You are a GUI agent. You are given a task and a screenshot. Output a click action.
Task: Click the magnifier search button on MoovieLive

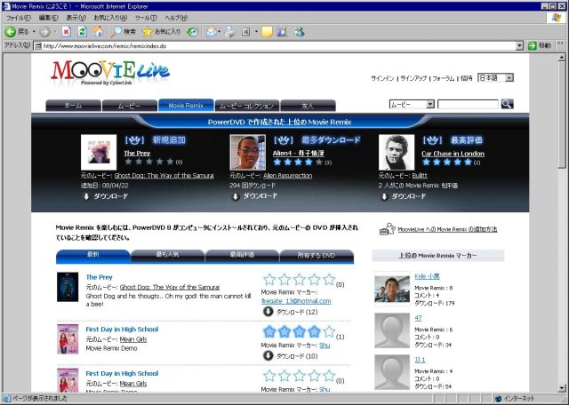pos(507,104)
